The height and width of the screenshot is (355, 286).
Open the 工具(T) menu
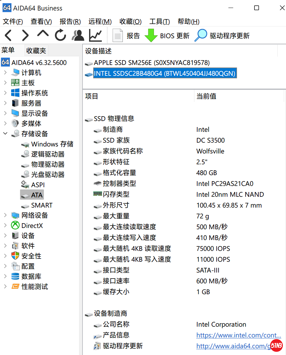point(159,22)
